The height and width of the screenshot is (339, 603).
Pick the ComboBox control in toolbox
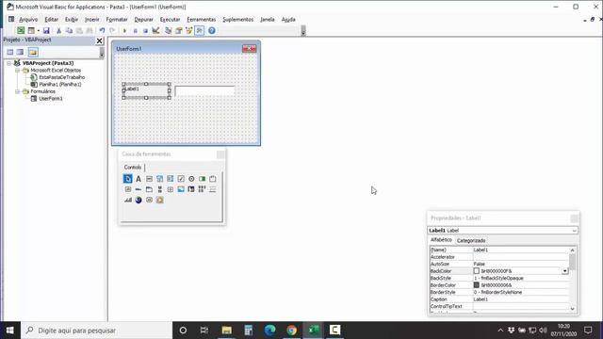pos(159,179)
